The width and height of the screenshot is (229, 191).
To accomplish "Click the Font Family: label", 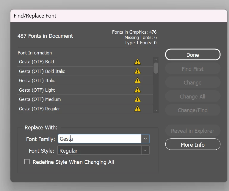I will click(40, 139).
